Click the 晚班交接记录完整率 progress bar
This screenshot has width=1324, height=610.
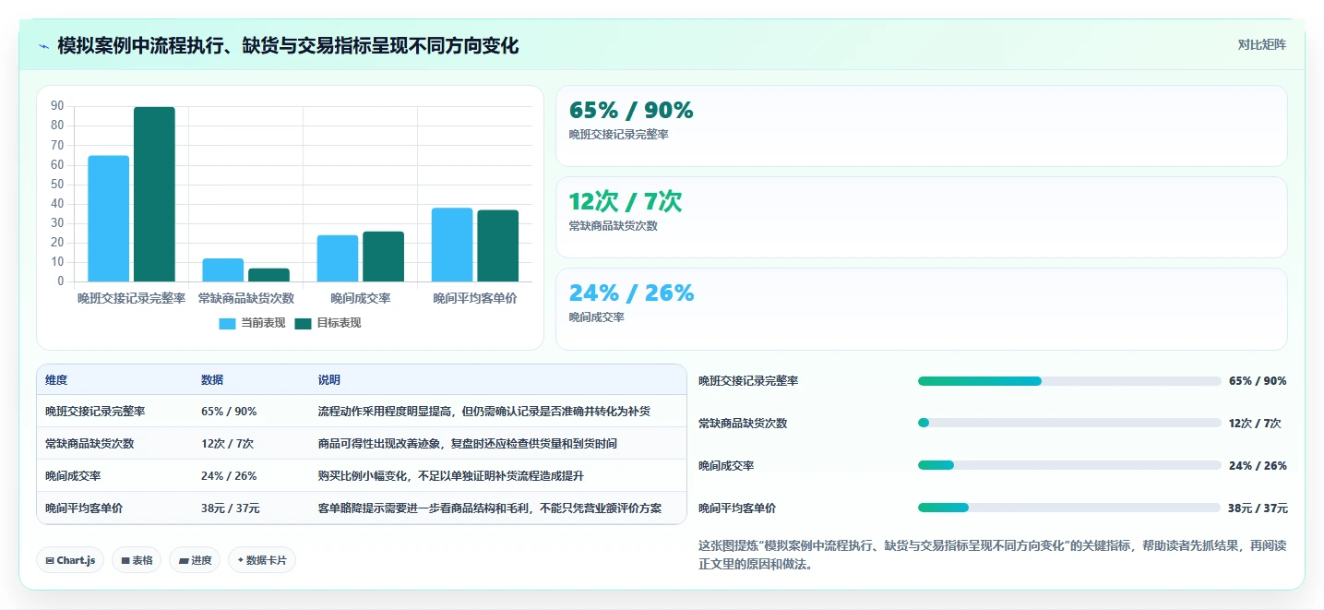coord(1069,381)
